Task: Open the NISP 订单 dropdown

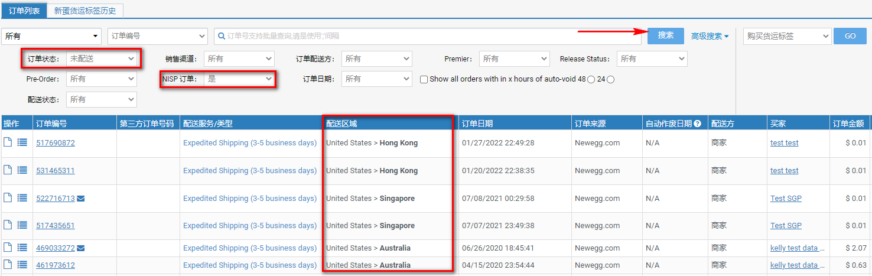Action: click(x=239, y=79)
